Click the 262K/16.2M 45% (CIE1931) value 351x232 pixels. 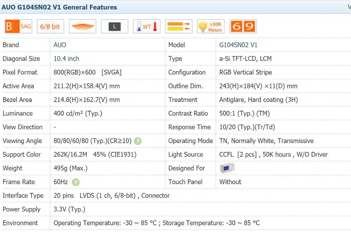click(x=95, y=154)
